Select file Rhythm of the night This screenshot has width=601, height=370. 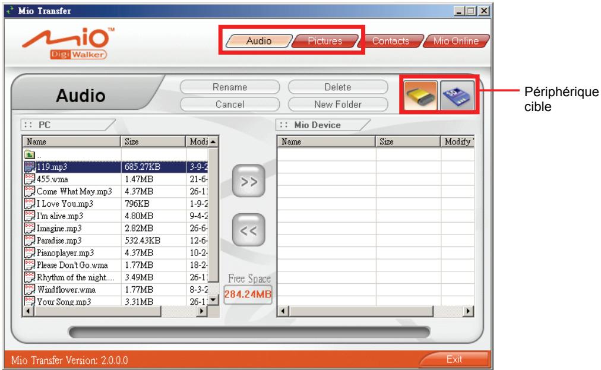75,277
